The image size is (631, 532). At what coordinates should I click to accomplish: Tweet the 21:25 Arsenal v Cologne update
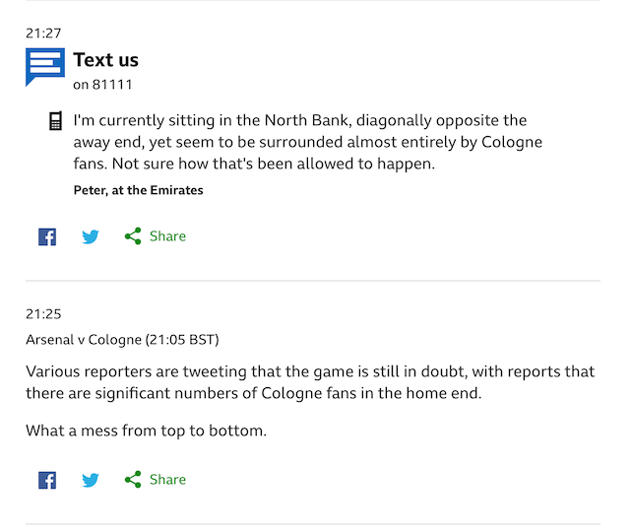(91, 480)
